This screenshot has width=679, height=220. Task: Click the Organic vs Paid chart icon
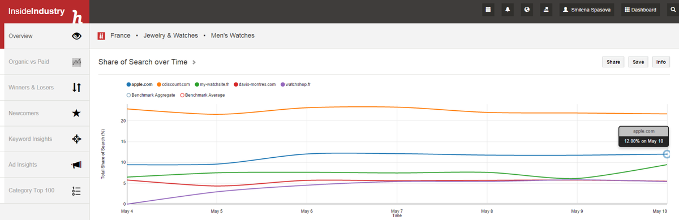pyautogui.click(x=78, y=62)
